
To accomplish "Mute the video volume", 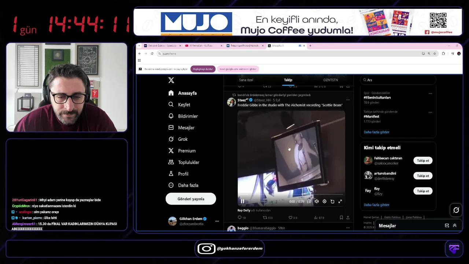I will (317, 201).
